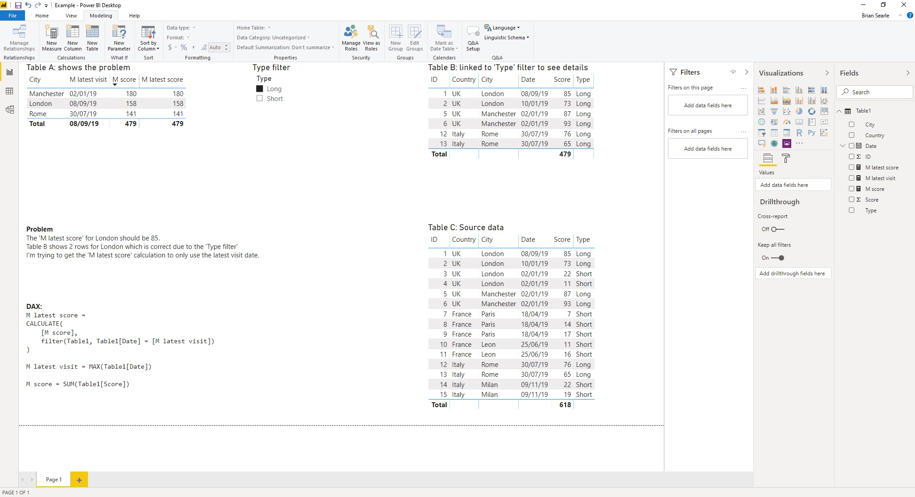The height and width of the screenshot is (497, 915).
Task: Open the Page 1 tab
Action: click(x=54, y=480)
